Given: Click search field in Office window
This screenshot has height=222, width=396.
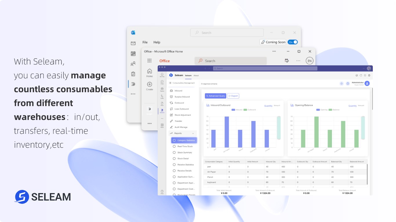Looking at the screenshot, I should 230,61.
